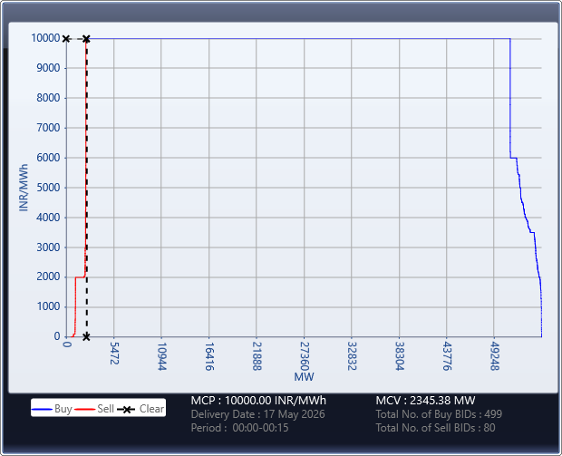Viewport: 562px width, 456px height.
Task: Click the 27360 x-axis label
Action: tap(305, 356)
